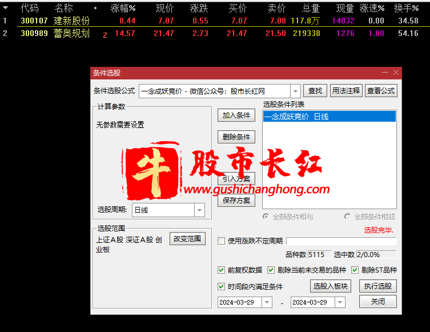
Task: Click the 117.8万 总量 value
Action: (305, 21)
